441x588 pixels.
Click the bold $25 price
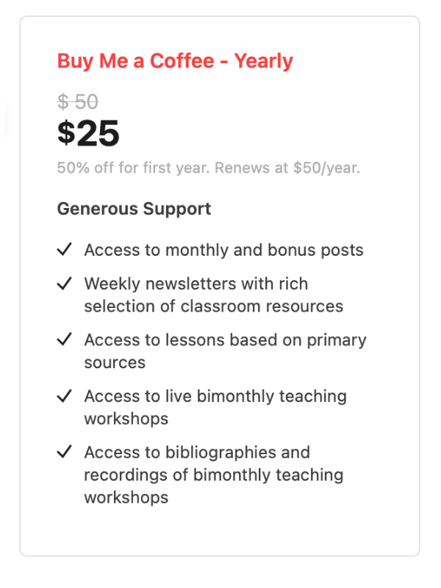click(88, 133)
